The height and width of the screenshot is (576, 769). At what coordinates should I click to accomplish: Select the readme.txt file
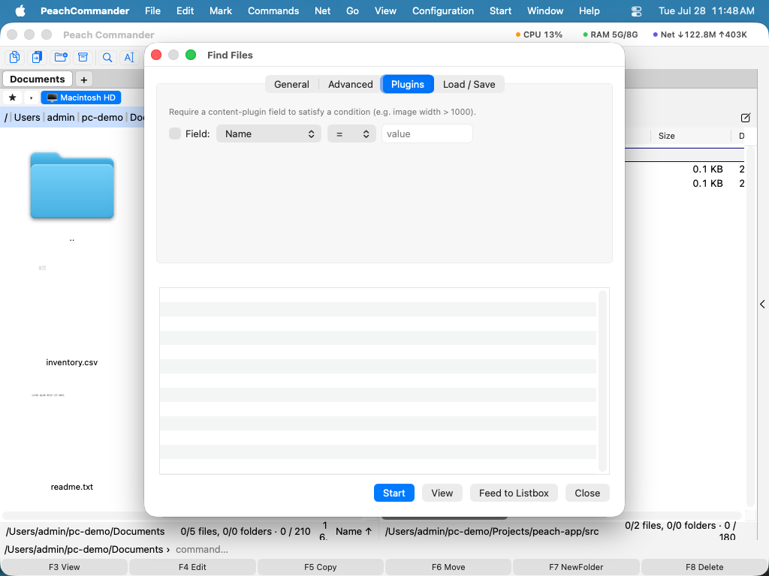pos(71,487)
